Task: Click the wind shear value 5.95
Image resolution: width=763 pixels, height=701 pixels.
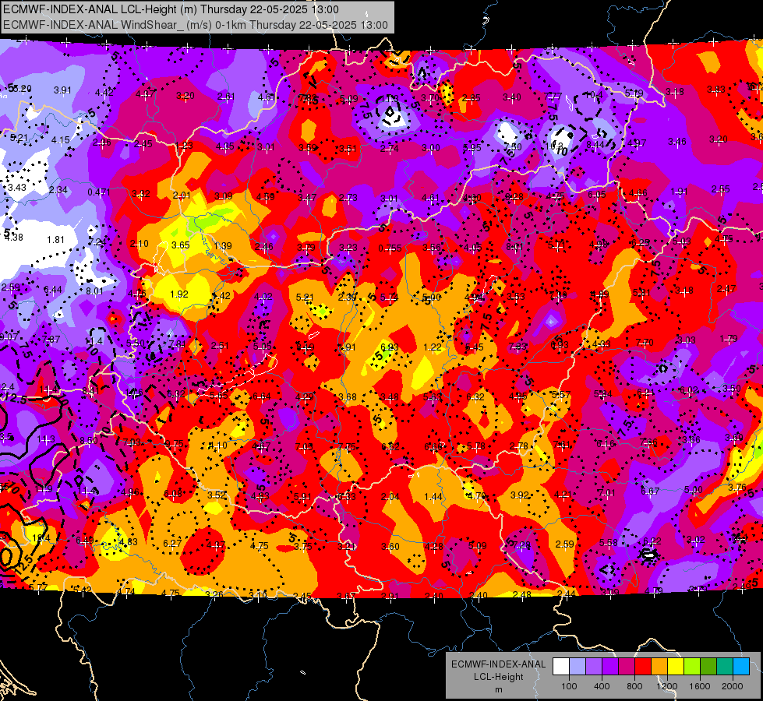Action: [472, 148]
